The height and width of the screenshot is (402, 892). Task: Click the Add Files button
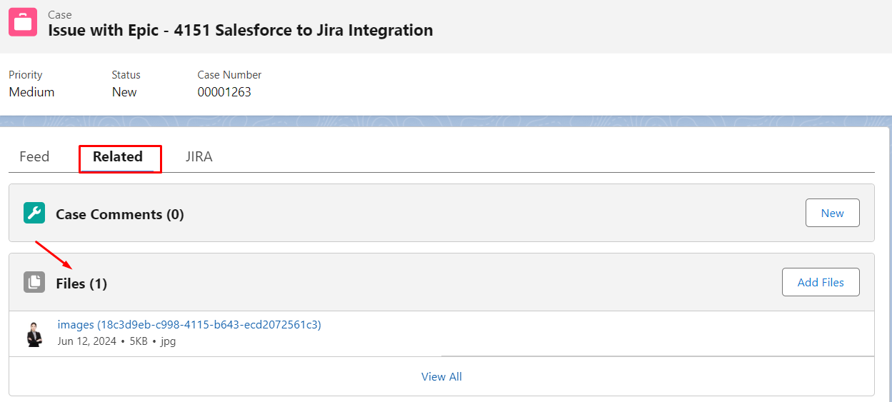pos(821,282)
